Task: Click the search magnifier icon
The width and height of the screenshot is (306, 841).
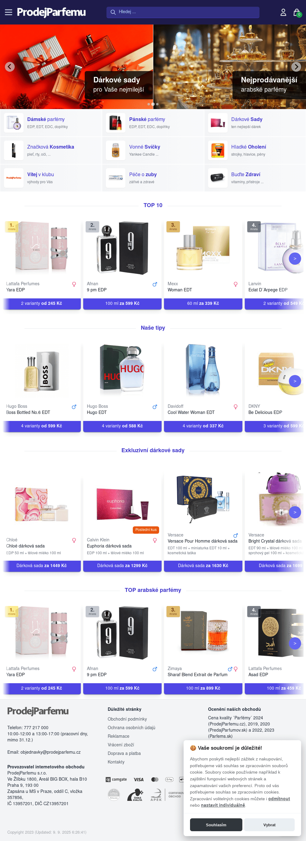Action: click(x=113, y=12)
